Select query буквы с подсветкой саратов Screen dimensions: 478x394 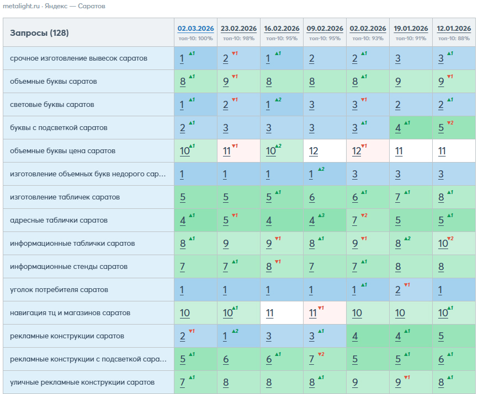point(59,127)
